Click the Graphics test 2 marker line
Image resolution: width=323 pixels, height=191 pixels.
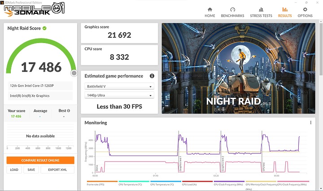(x=221, y=152)
